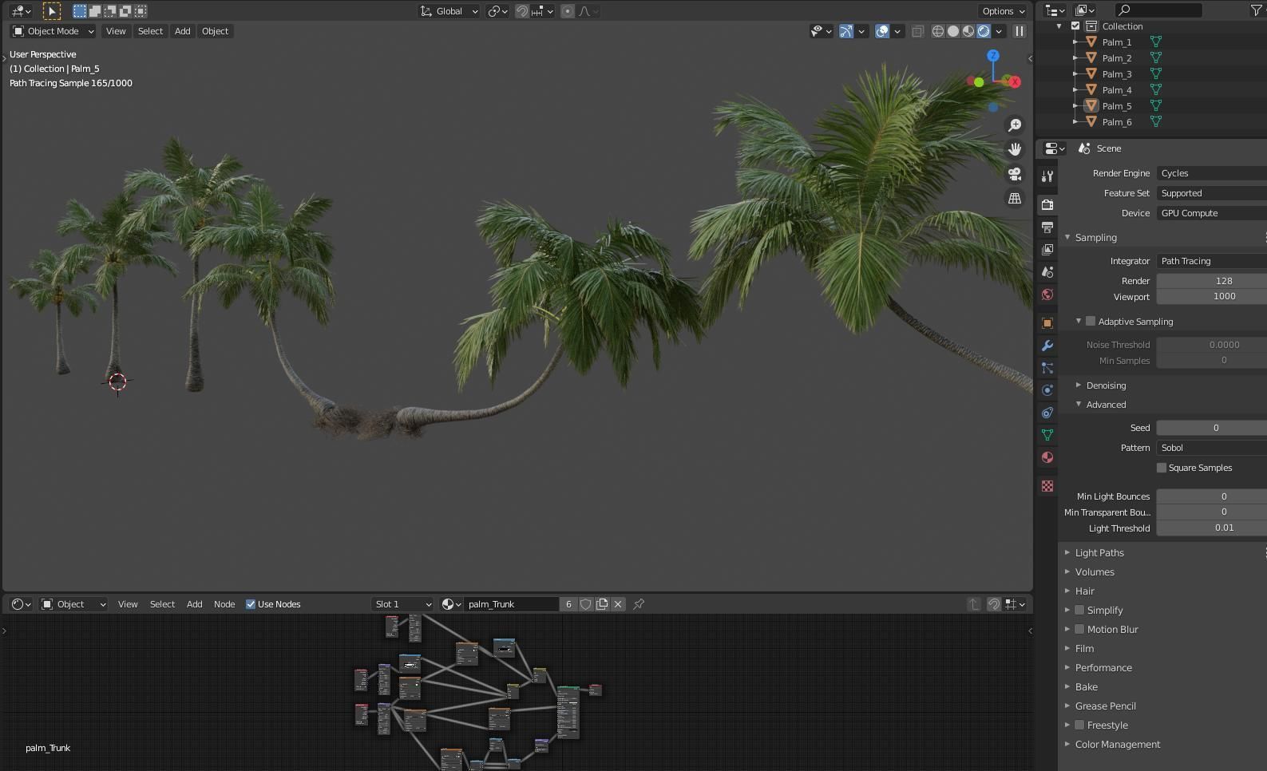Pause the viewport render preview
Viewport: 1267px width, 771px height.
1020,31
